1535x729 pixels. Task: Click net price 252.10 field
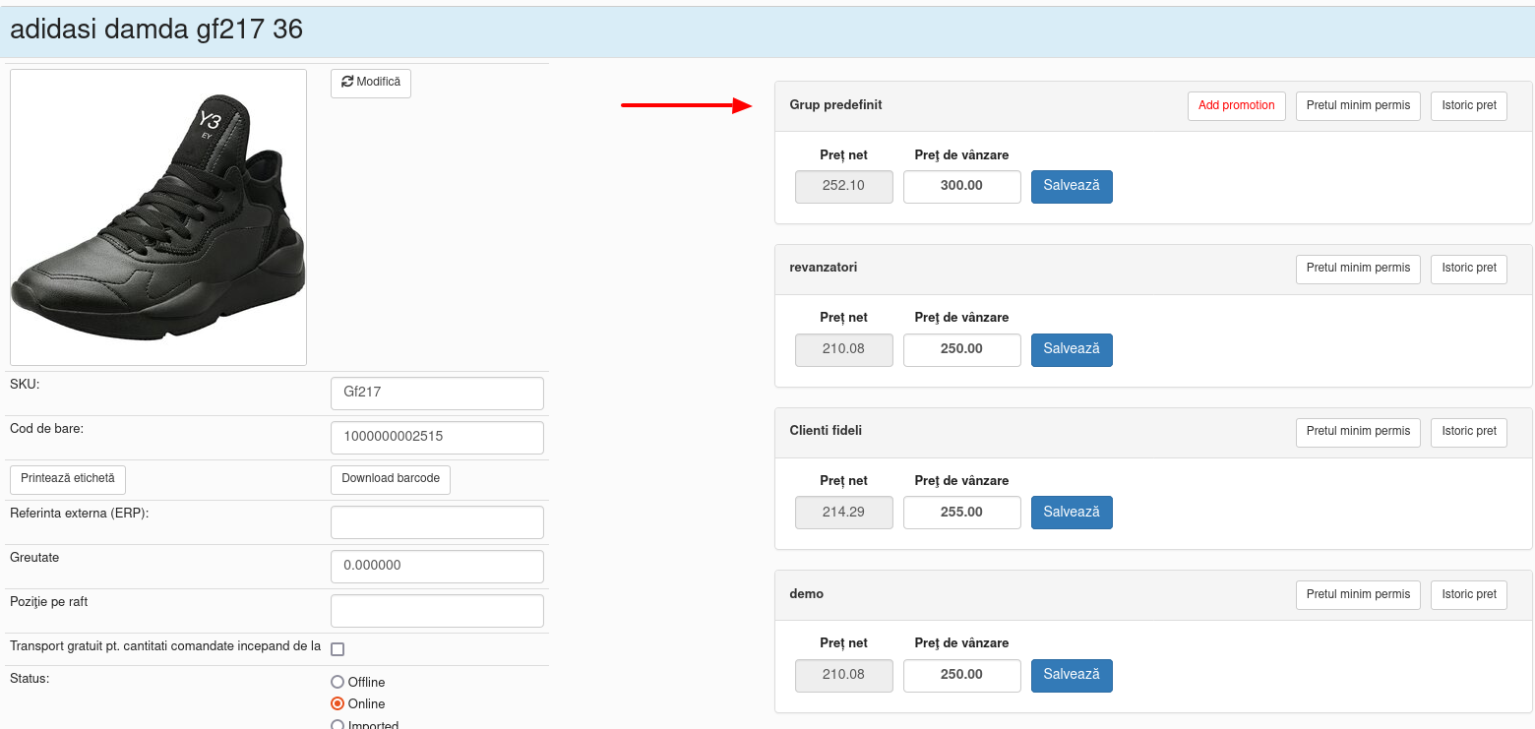844,186
